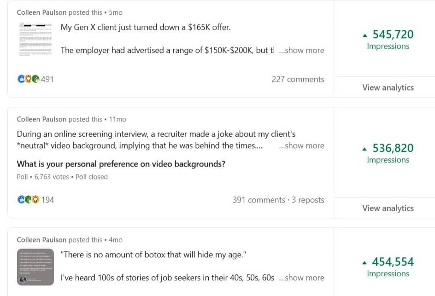Click the 454,554 impressions figure
The height and width of the screenshot is (296, 435).
click(393, 262)
